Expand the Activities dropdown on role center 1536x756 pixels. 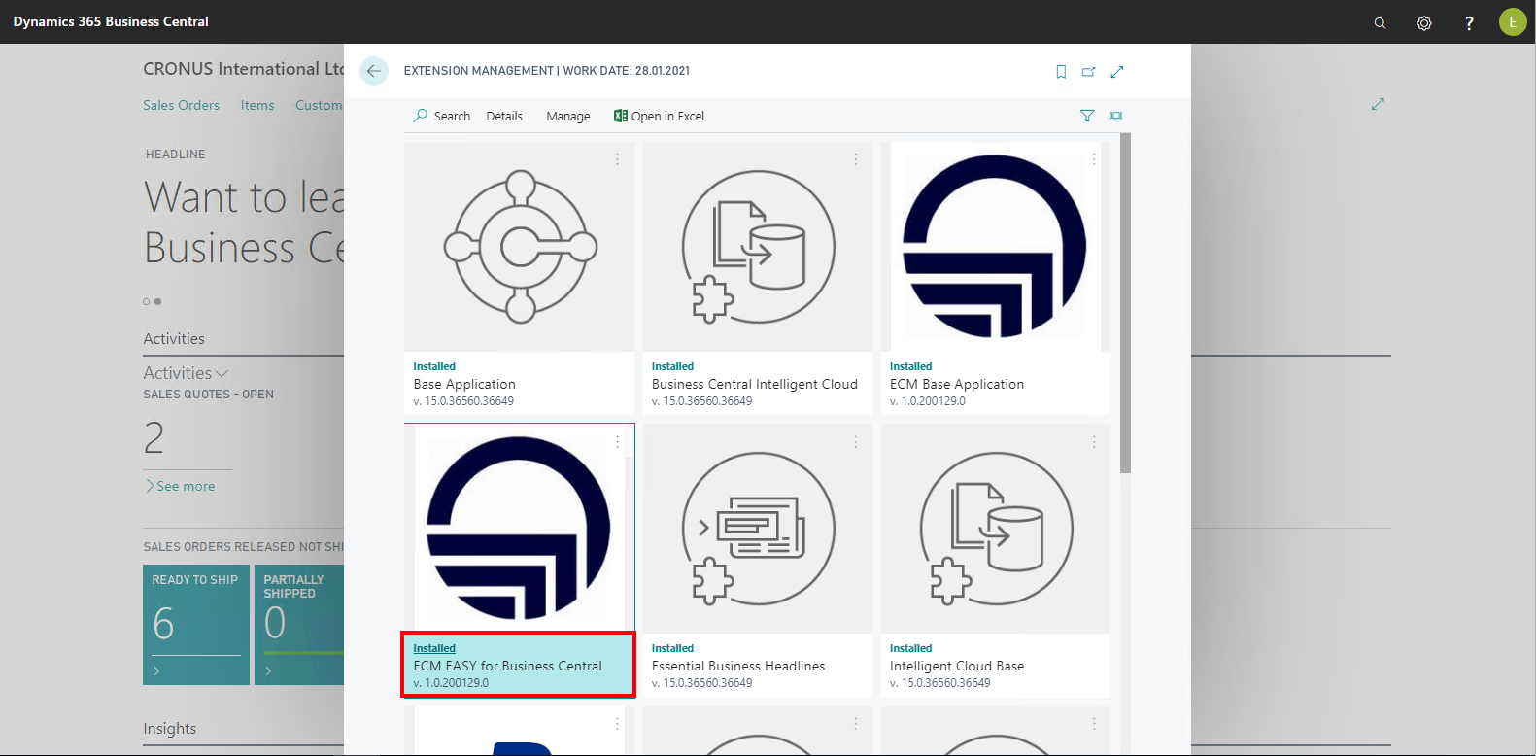[x=186, y=373]
